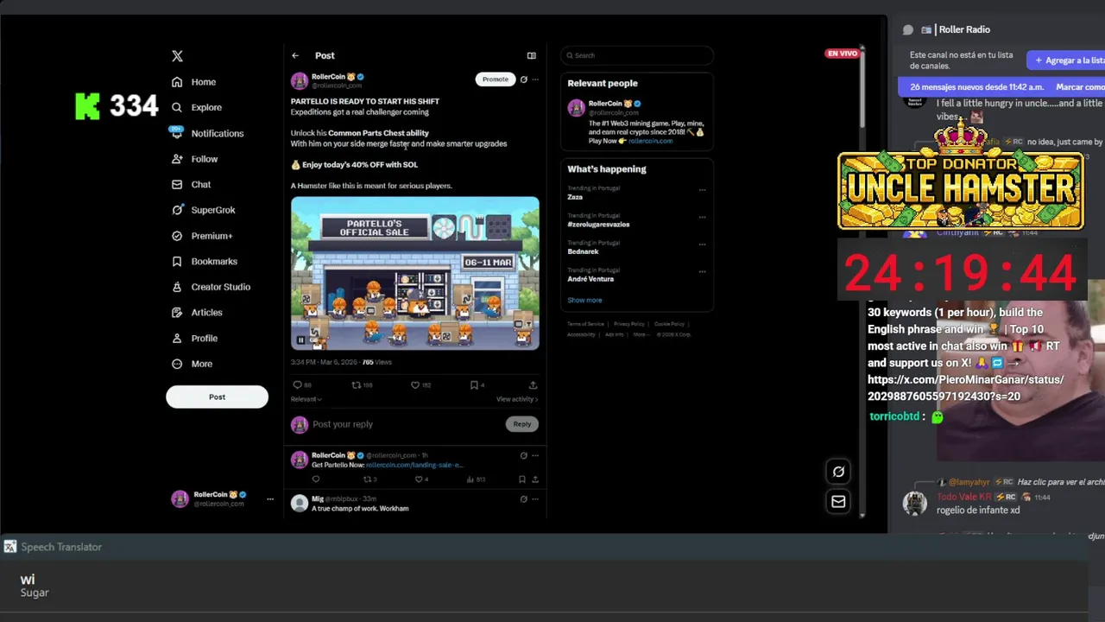
Task: Click the reply icon showing 88 comments
Action: [x=301, y=385]
